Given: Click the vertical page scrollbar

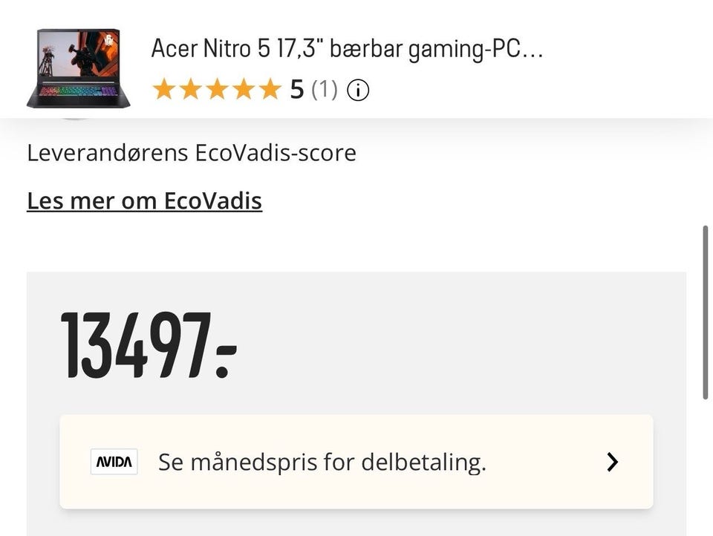Looking at the screenshot, I should [x=706, y=313].
